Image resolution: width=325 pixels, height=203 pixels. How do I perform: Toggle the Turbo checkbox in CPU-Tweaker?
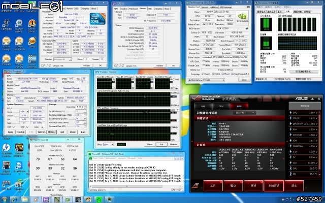point(42,127)
